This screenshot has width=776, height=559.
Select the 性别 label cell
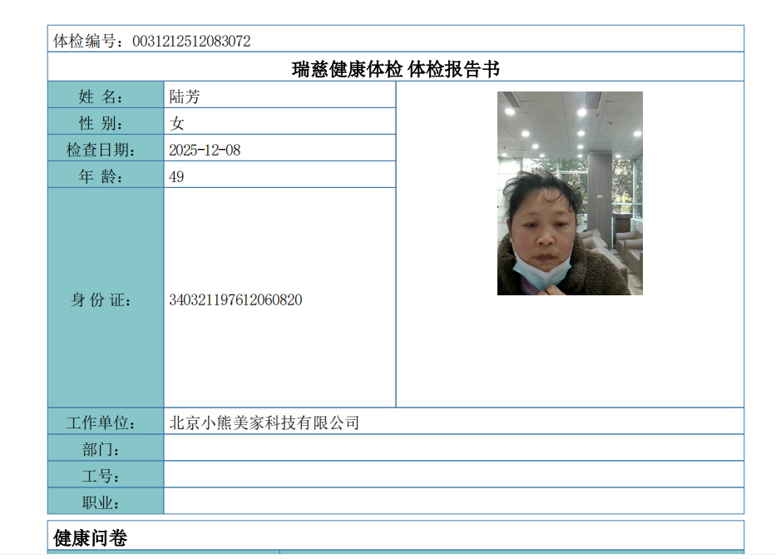106,123
